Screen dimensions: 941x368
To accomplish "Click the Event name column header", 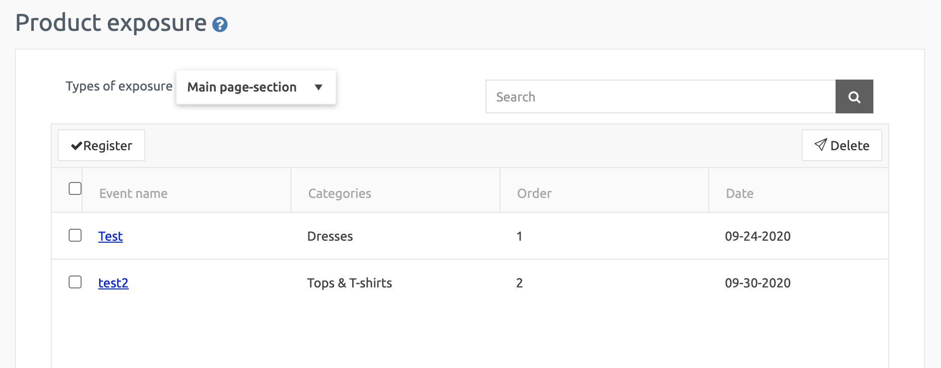I will coord(133,194).
